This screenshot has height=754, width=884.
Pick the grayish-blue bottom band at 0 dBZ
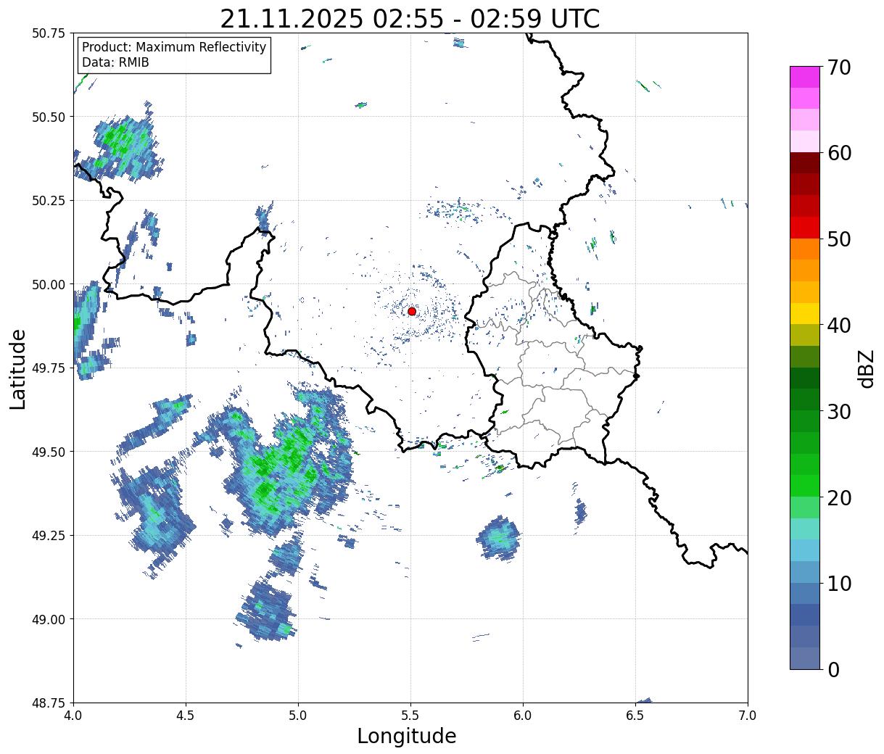(x=804, y=658)
